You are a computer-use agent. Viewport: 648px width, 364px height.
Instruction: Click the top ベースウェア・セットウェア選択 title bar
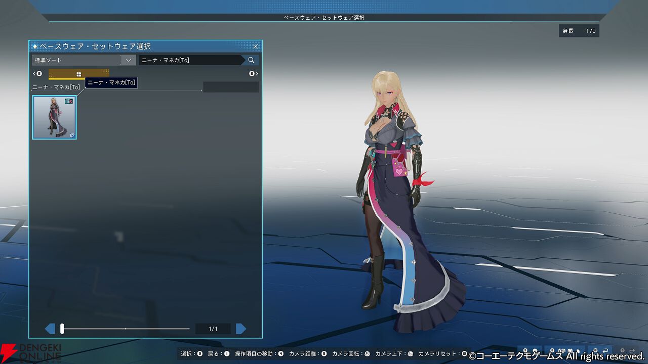coord(324,18)
